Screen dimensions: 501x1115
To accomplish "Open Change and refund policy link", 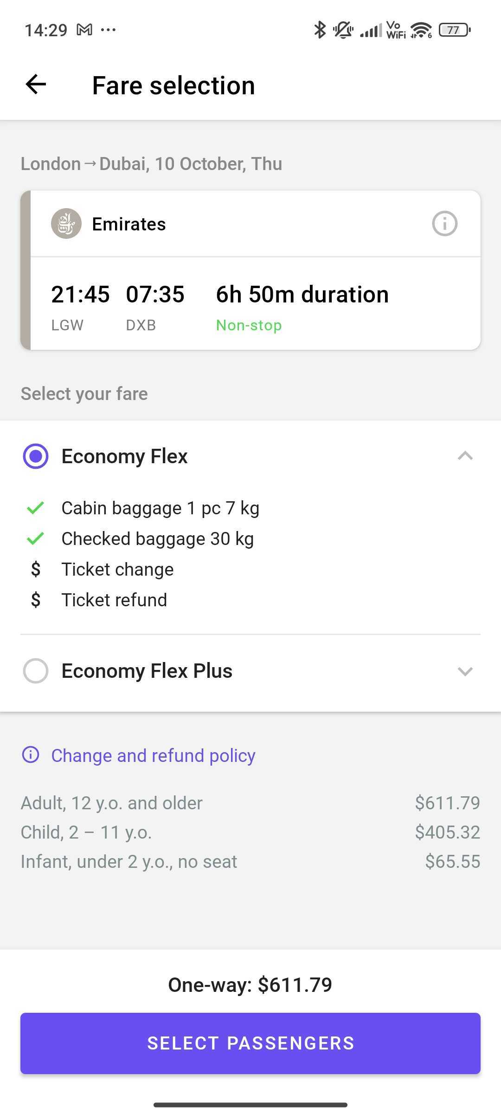I will 153,755.
